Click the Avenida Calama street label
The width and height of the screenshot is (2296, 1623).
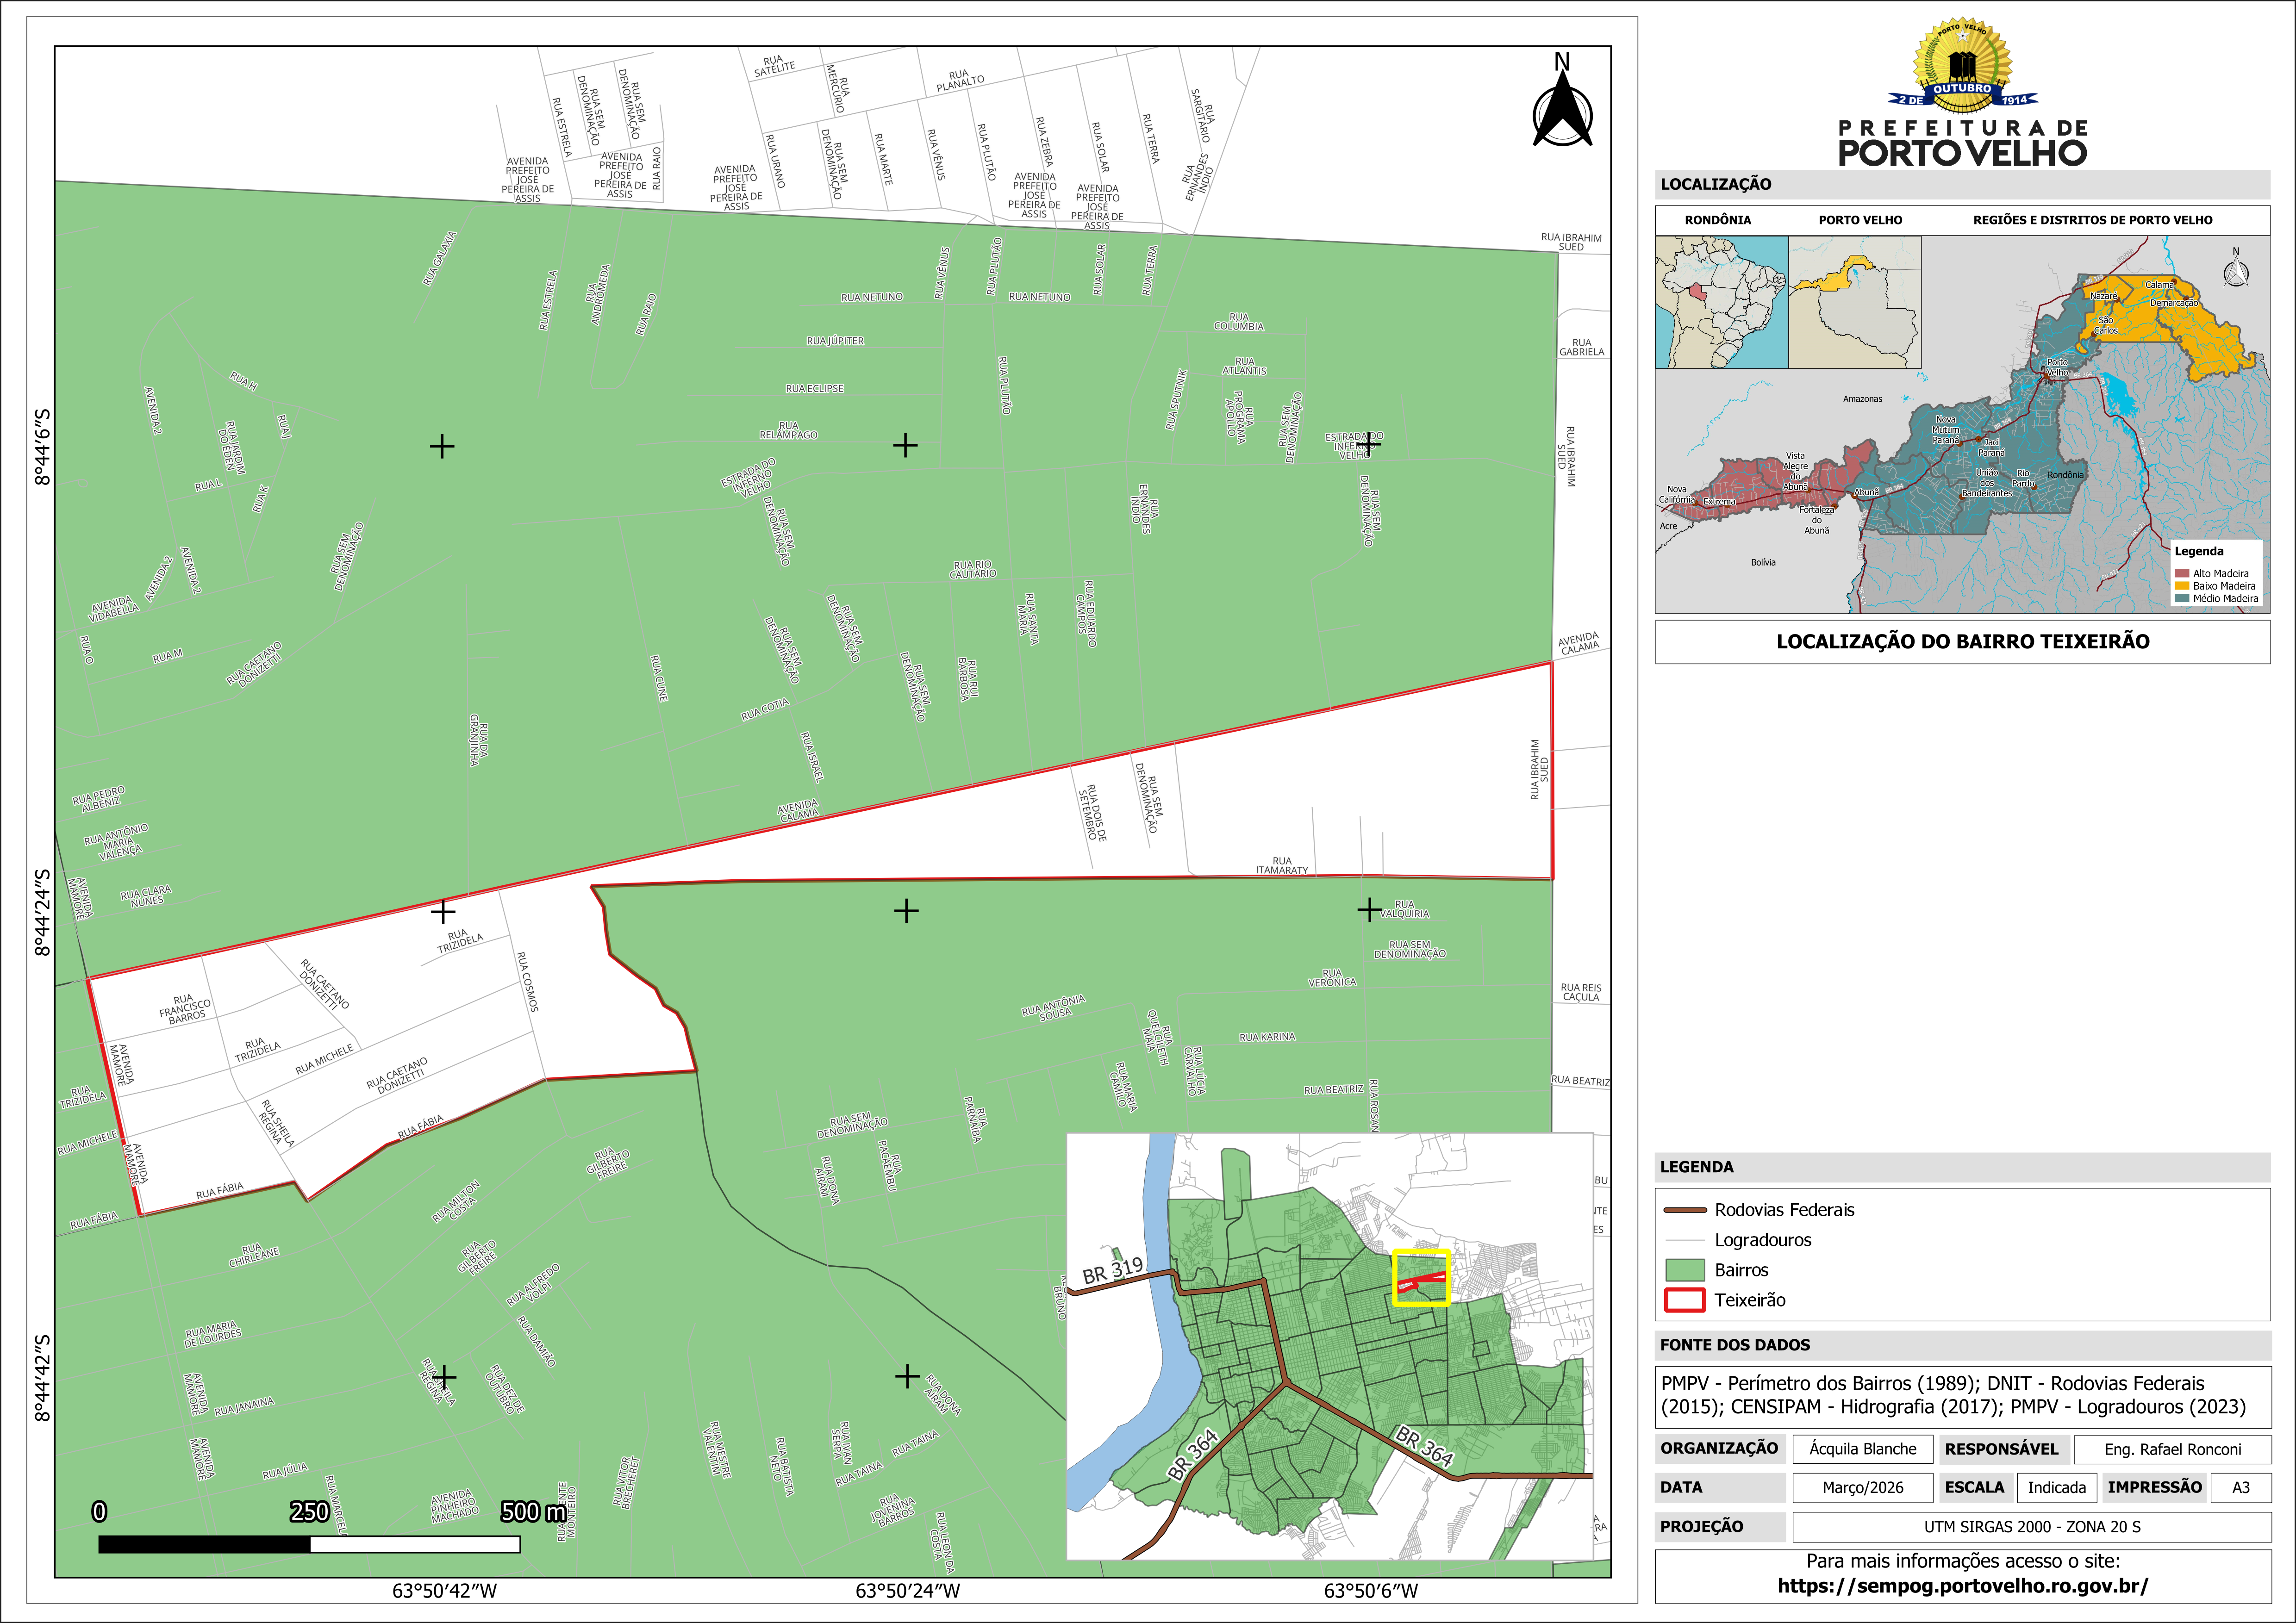tap(798, 810)
